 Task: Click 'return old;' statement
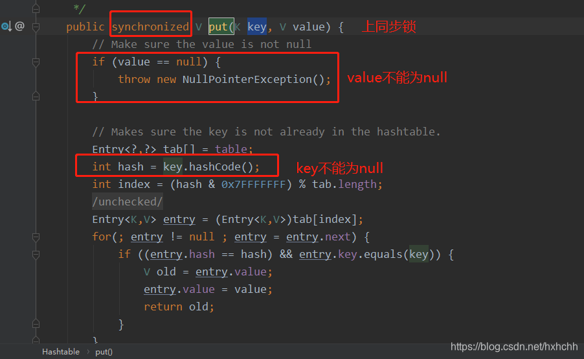point(179,307)
